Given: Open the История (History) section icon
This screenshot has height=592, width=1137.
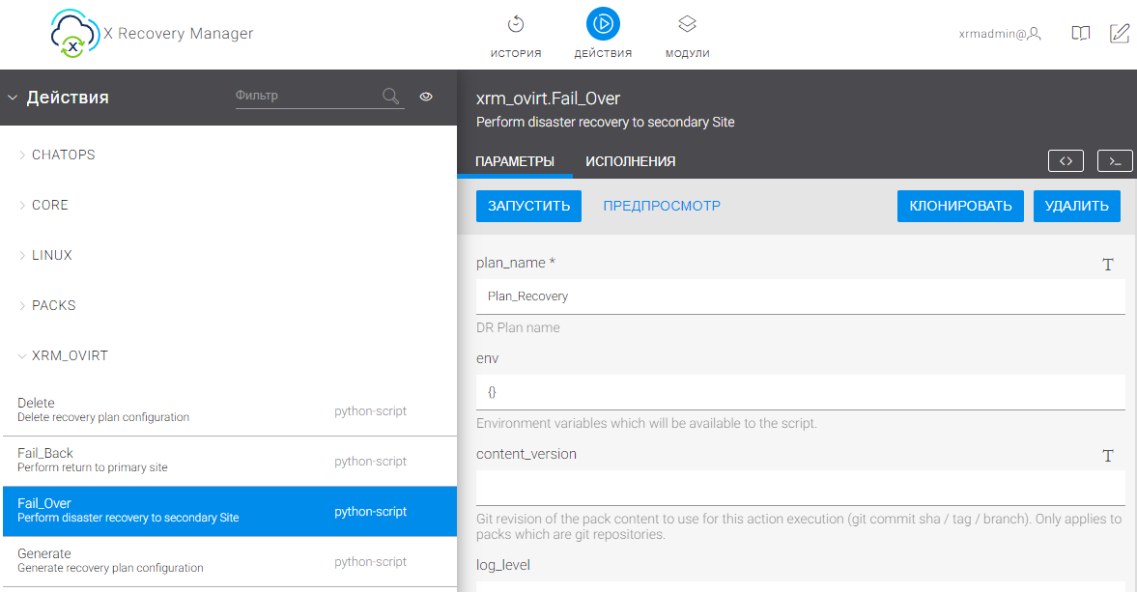Looking at the screenshot, I should (x=516, y=24).
